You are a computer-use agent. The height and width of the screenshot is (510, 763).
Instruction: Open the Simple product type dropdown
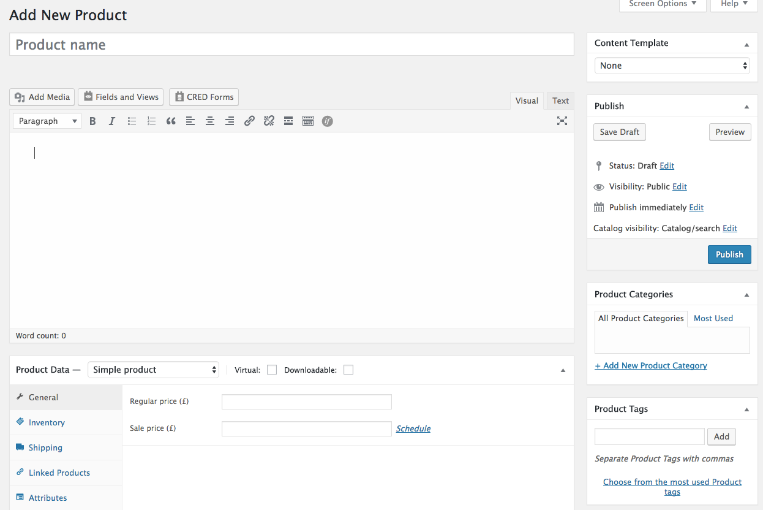(154, 370)
